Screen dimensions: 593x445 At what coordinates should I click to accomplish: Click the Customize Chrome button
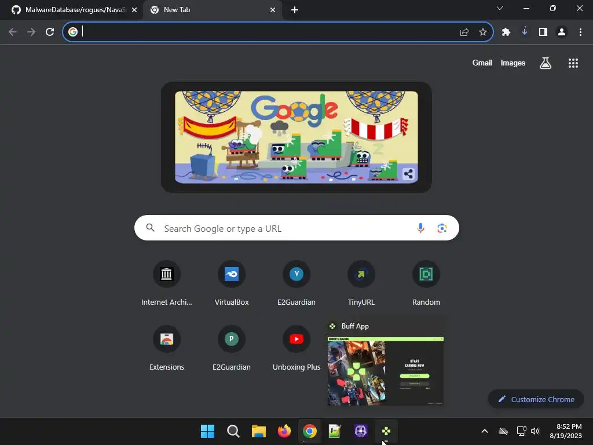pos(536,399)
